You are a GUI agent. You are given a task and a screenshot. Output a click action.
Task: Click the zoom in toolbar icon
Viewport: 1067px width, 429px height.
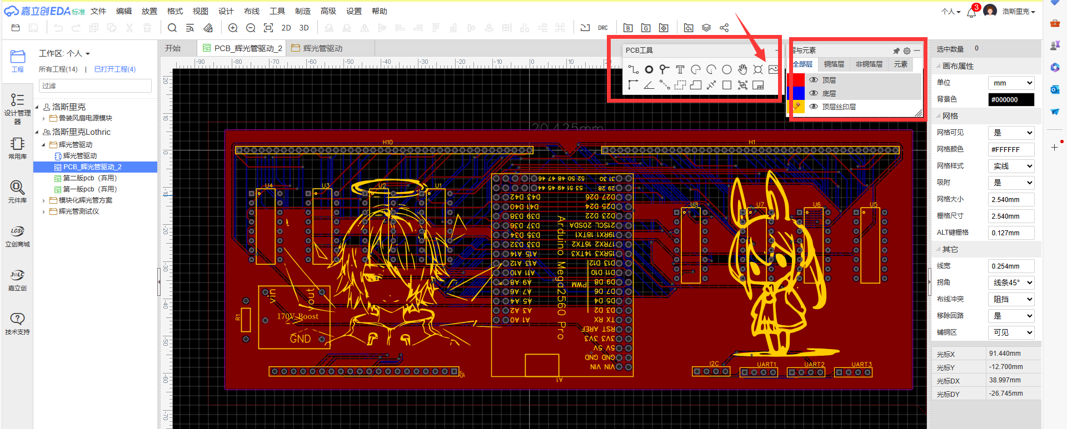(233, 28)
